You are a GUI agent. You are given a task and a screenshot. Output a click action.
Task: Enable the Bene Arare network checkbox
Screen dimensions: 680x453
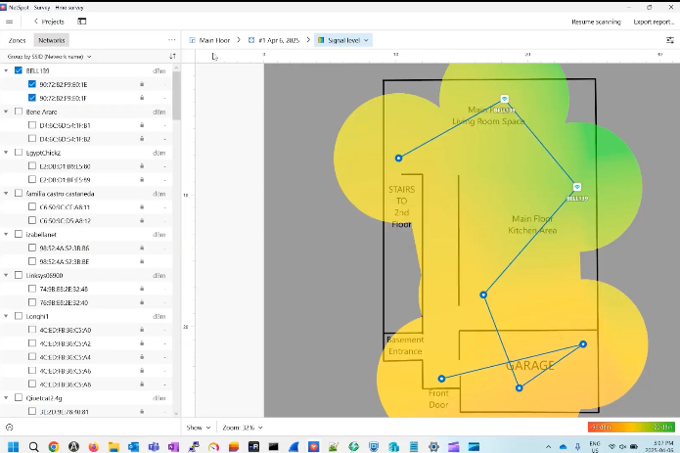coord(19,112)
